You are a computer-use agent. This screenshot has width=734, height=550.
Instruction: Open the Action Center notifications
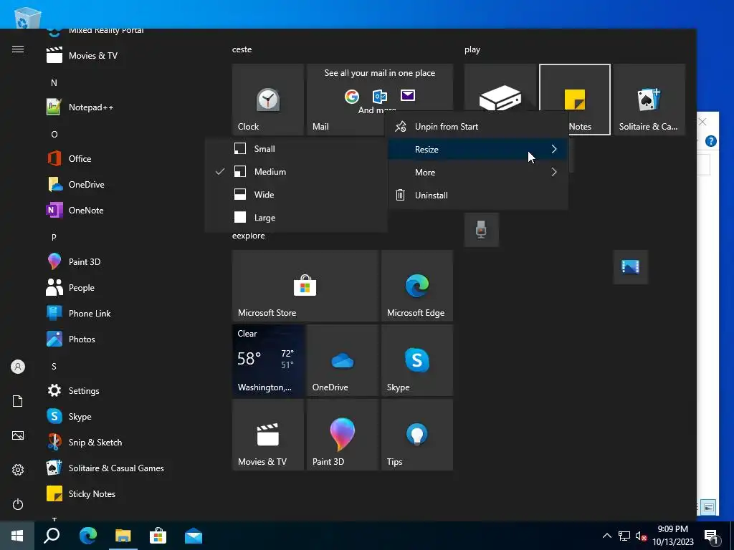click(x=712, y=536)
